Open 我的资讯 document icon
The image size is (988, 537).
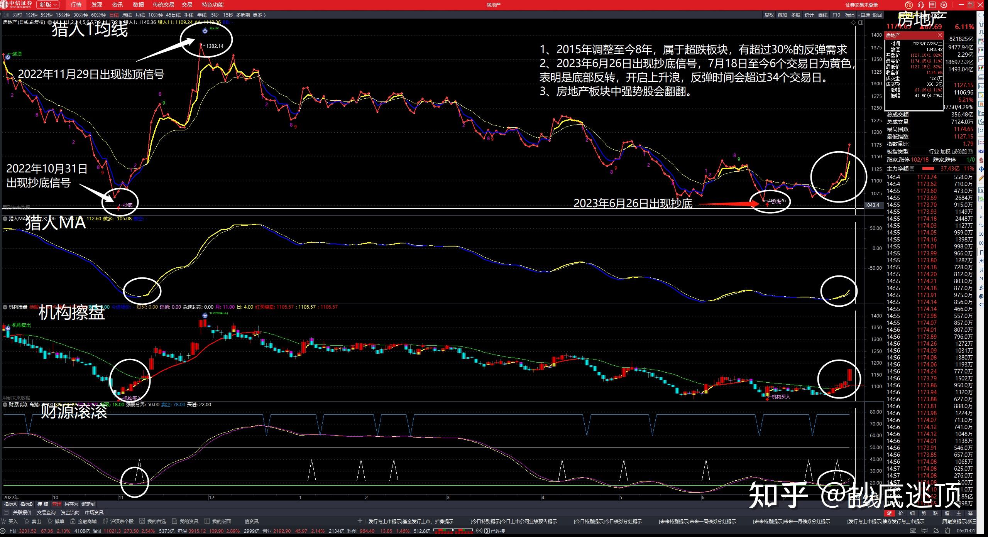[174, 521]
